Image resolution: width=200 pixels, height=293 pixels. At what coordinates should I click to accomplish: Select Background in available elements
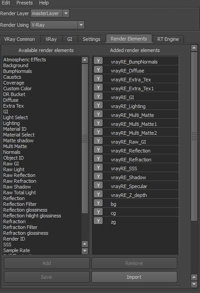click(16, 65)
